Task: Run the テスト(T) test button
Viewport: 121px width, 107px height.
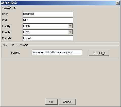Action: [x=99, y=53]
